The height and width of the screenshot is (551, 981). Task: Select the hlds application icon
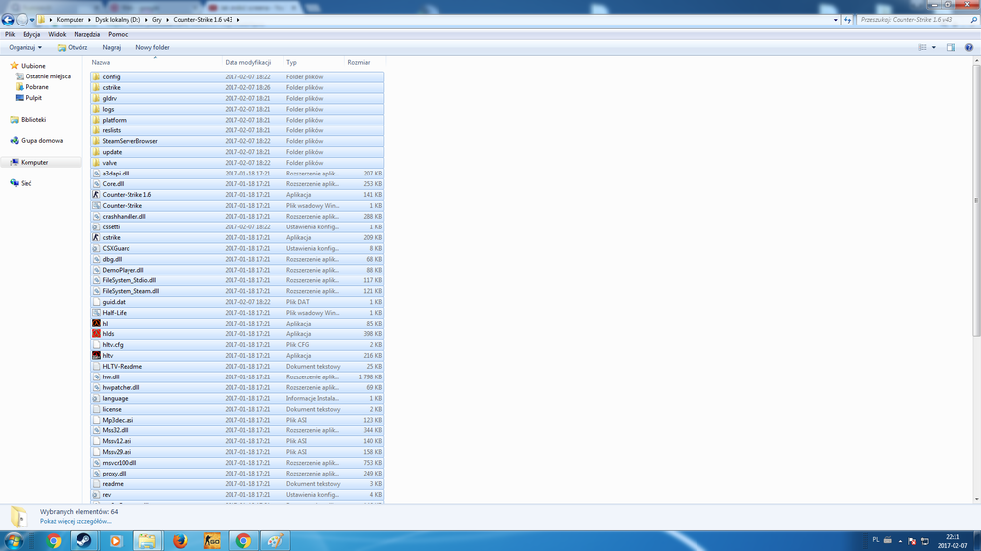96,334
